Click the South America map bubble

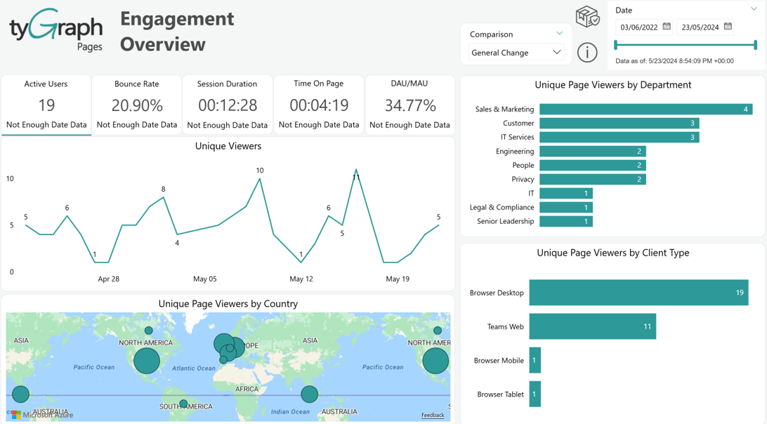click(x=183, y=404)
